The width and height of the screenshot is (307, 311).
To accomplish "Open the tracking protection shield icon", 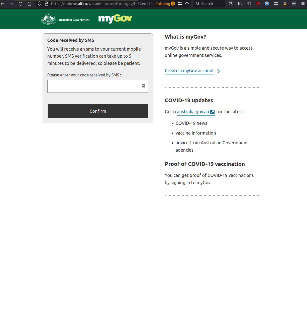I will point(40,4).
